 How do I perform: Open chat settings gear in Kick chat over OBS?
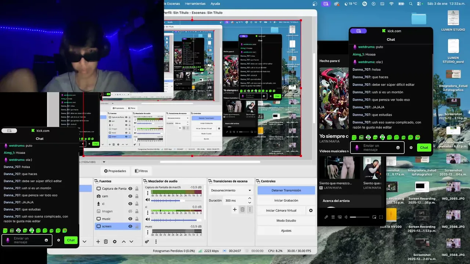58,240
